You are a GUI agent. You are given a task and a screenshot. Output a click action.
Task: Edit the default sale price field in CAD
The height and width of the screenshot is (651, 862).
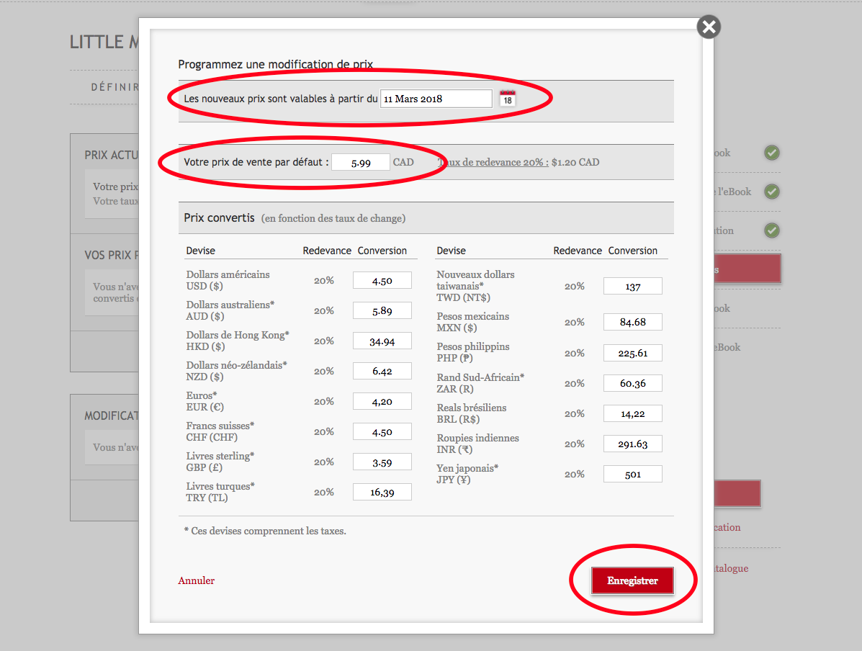point(361,163)
